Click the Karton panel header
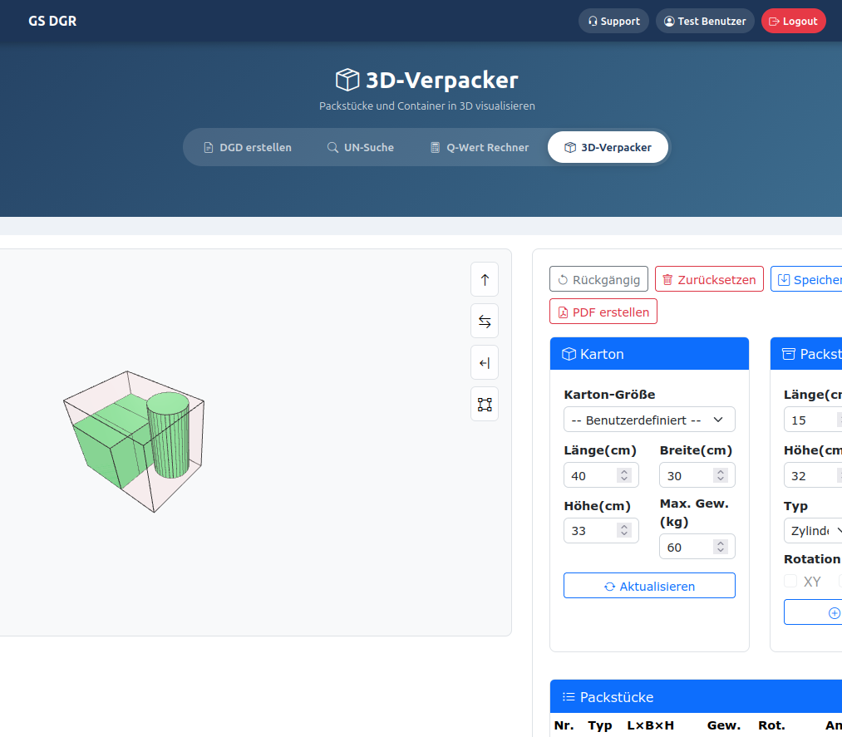This screenshot has width=842, height=737. (x=649, y=354)
